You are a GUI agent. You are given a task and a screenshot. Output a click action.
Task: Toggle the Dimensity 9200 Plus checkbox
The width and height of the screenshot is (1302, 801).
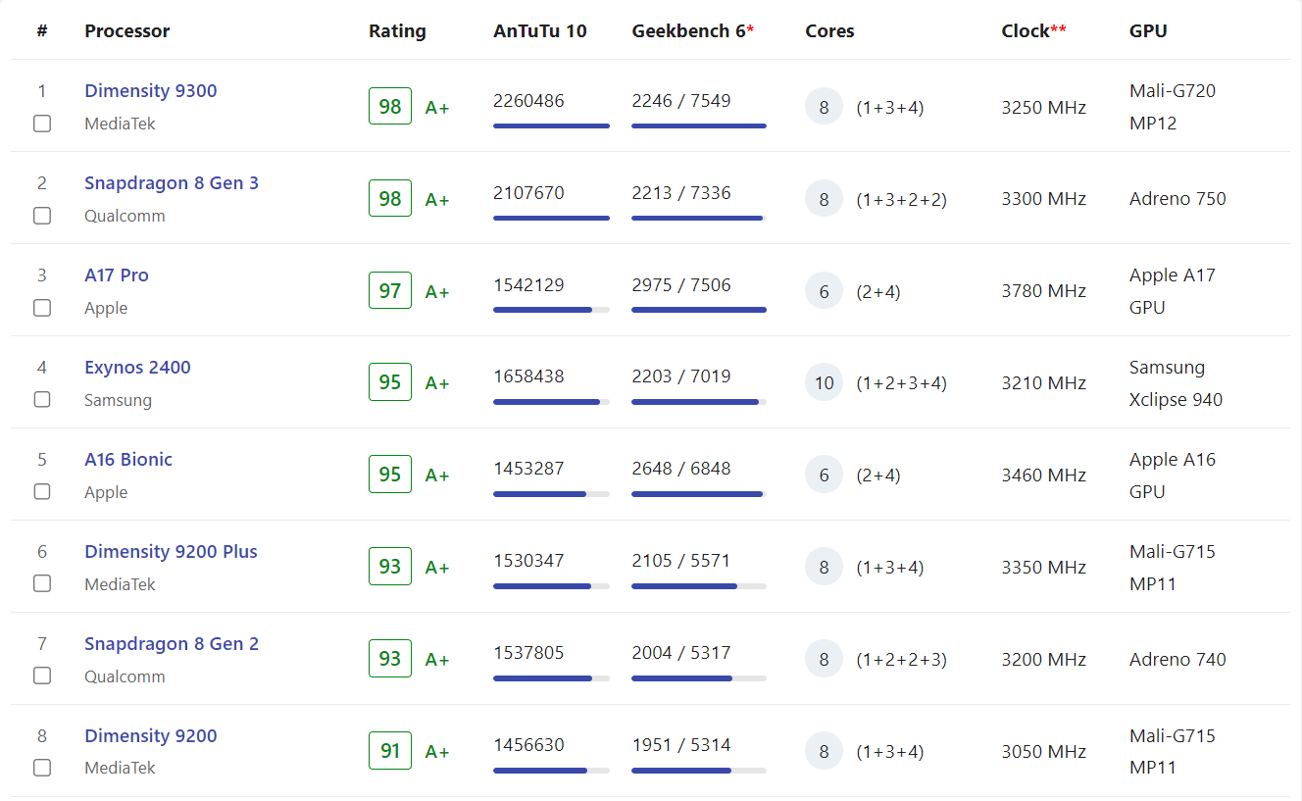42,584
